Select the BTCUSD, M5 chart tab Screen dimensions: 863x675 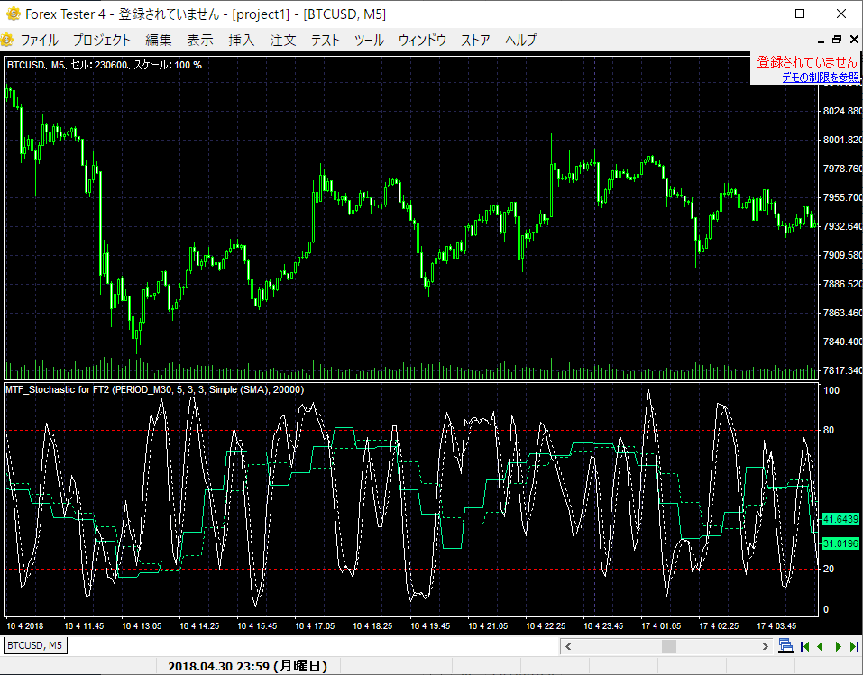[34, 645]
